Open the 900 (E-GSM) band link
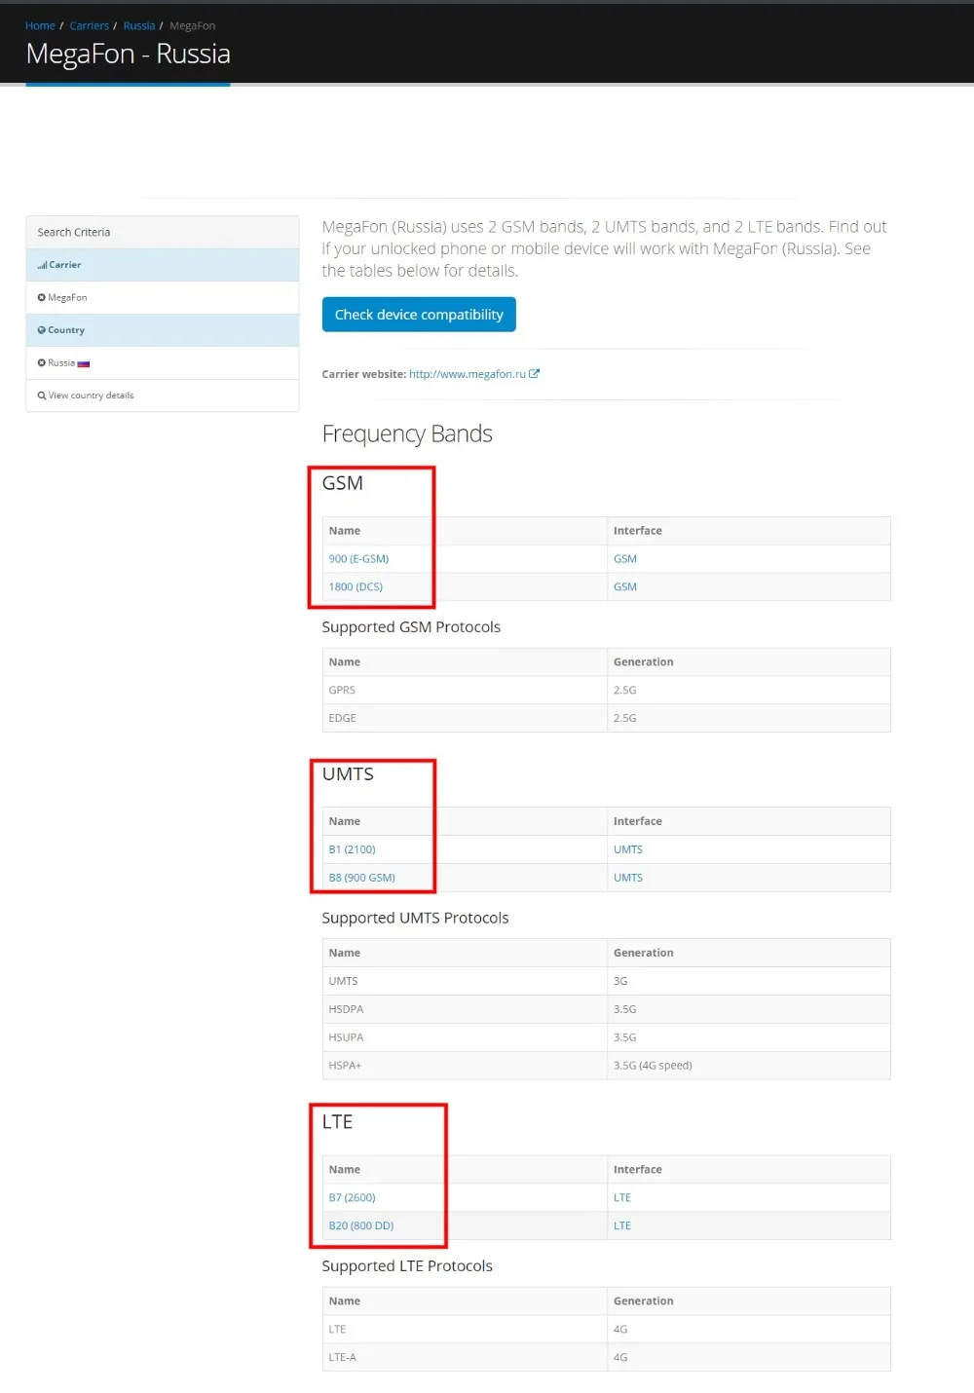Viewport: 974px width, 1393px height. (358, 559)
